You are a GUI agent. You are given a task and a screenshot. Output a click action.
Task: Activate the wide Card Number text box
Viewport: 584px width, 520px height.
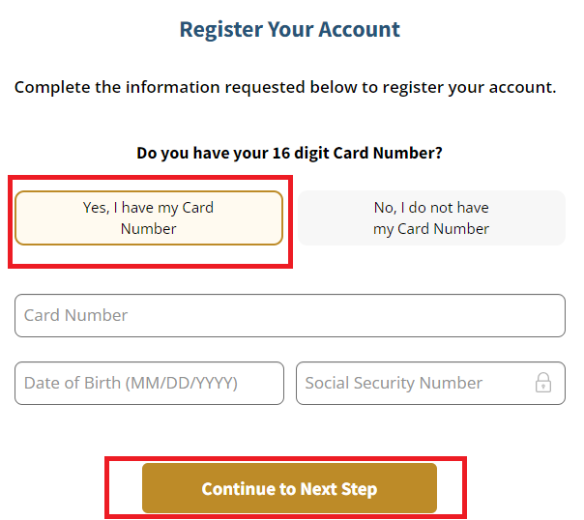[x=290, y=315]
